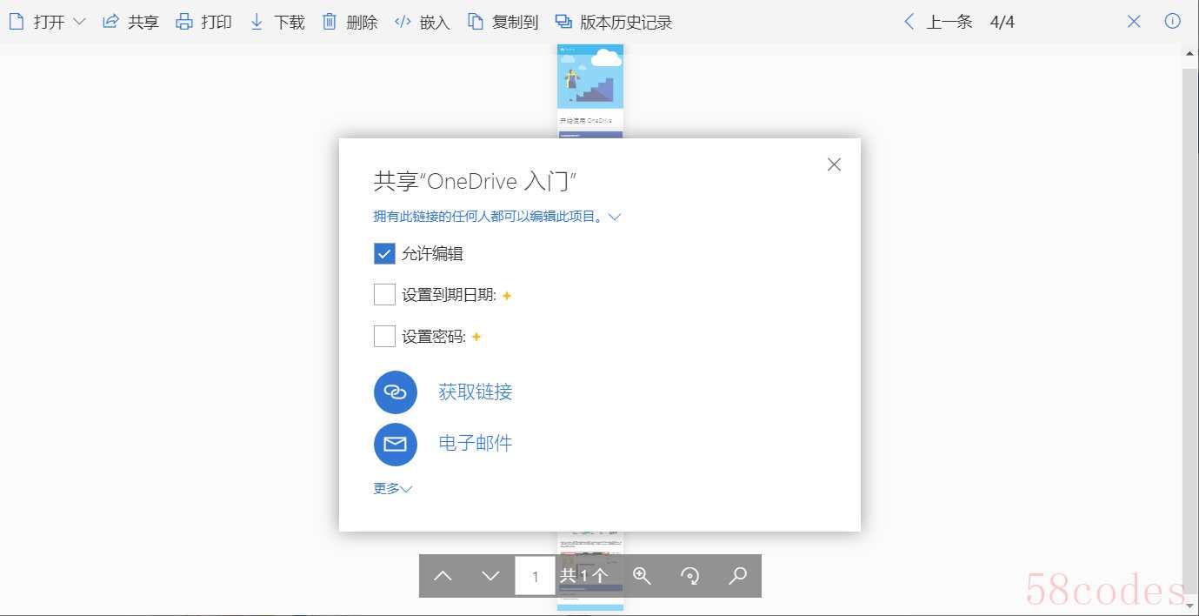Click the dialog title 共享 OneDrive 入门

tap(476, 181)
